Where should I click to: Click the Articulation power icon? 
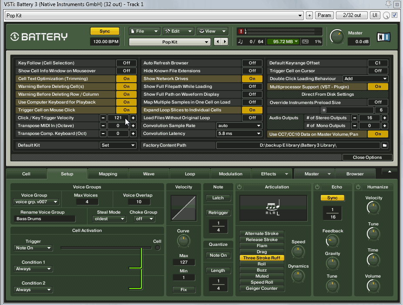click(x=239, y=187)
